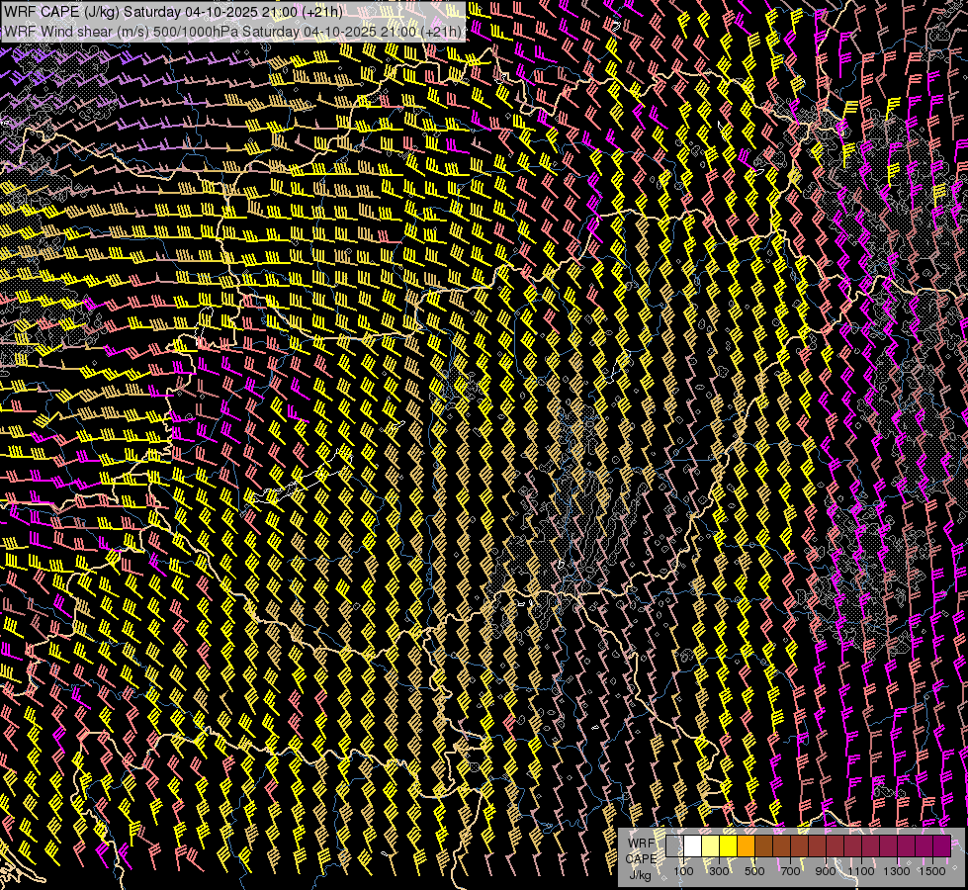Viewport: 968px width, 890px height.
Task: Pick the pale yellow CAPE legend swatch
Action: (x=710, y=846)
